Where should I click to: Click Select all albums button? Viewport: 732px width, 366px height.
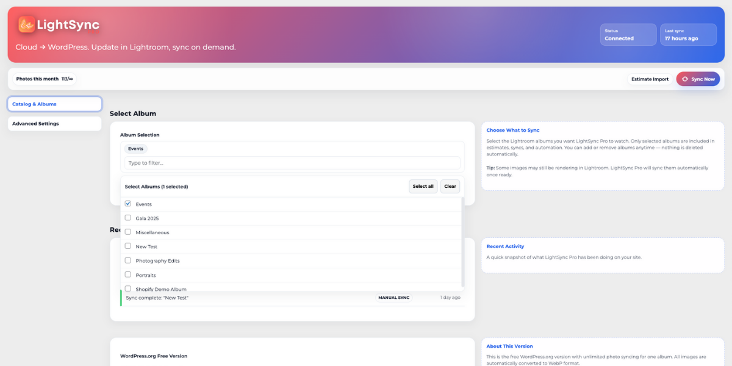tap(423, 186)
